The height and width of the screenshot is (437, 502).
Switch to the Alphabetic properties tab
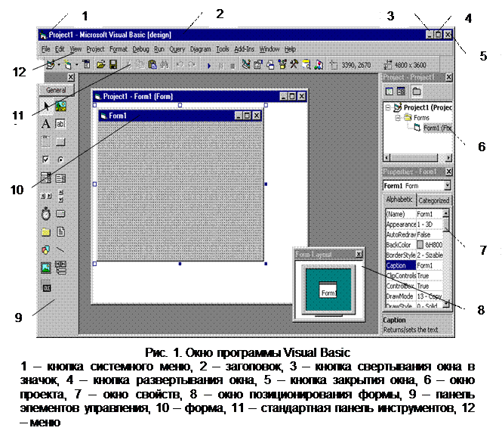point(399,200)
